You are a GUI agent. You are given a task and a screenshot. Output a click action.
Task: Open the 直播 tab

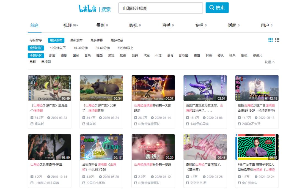[168, 25]
